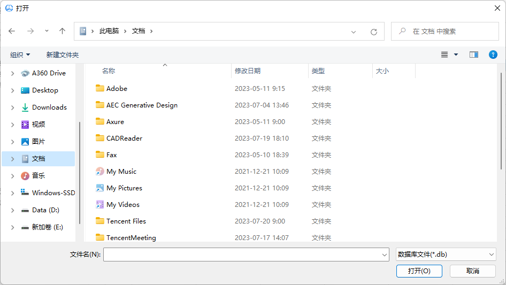Refresh the current folder view
Image resolution: width=506 pixels, height=285 pixels.
[374, 32]
